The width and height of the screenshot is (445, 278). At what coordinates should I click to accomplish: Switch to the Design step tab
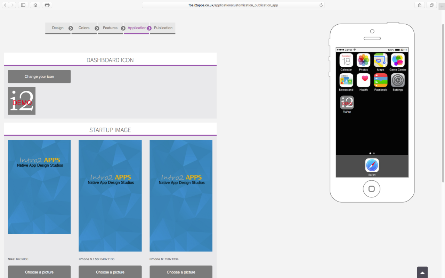[58, 28]
